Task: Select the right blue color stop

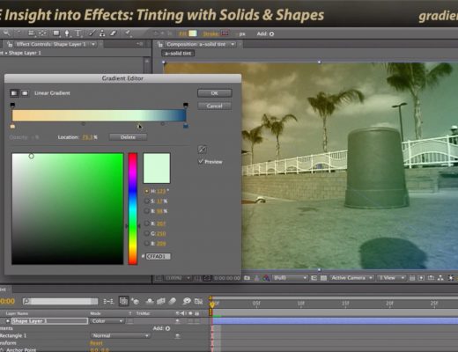Action: [x=186, y=126]
